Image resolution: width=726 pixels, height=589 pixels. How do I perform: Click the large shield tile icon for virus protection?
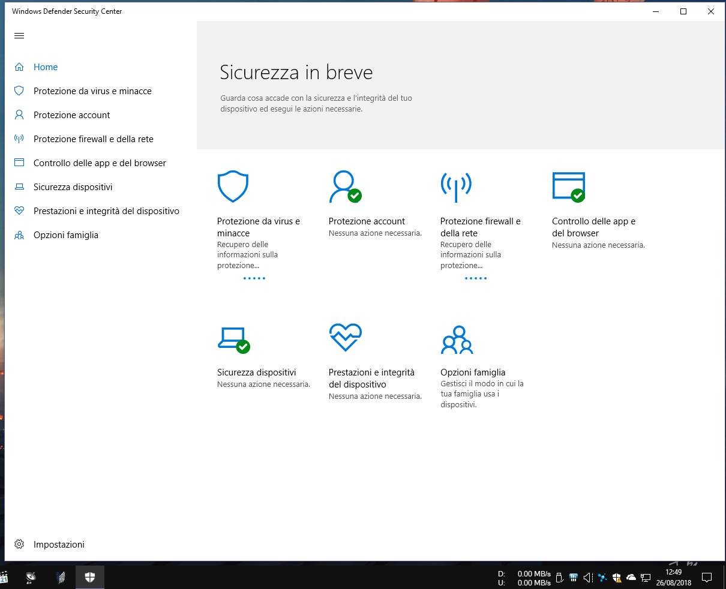(233, 187)
